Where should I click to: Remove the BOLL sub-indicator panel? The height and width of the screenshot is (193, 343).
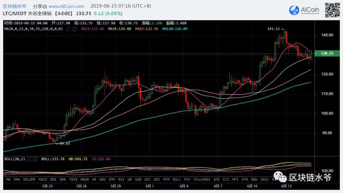[x=35, y=159]
